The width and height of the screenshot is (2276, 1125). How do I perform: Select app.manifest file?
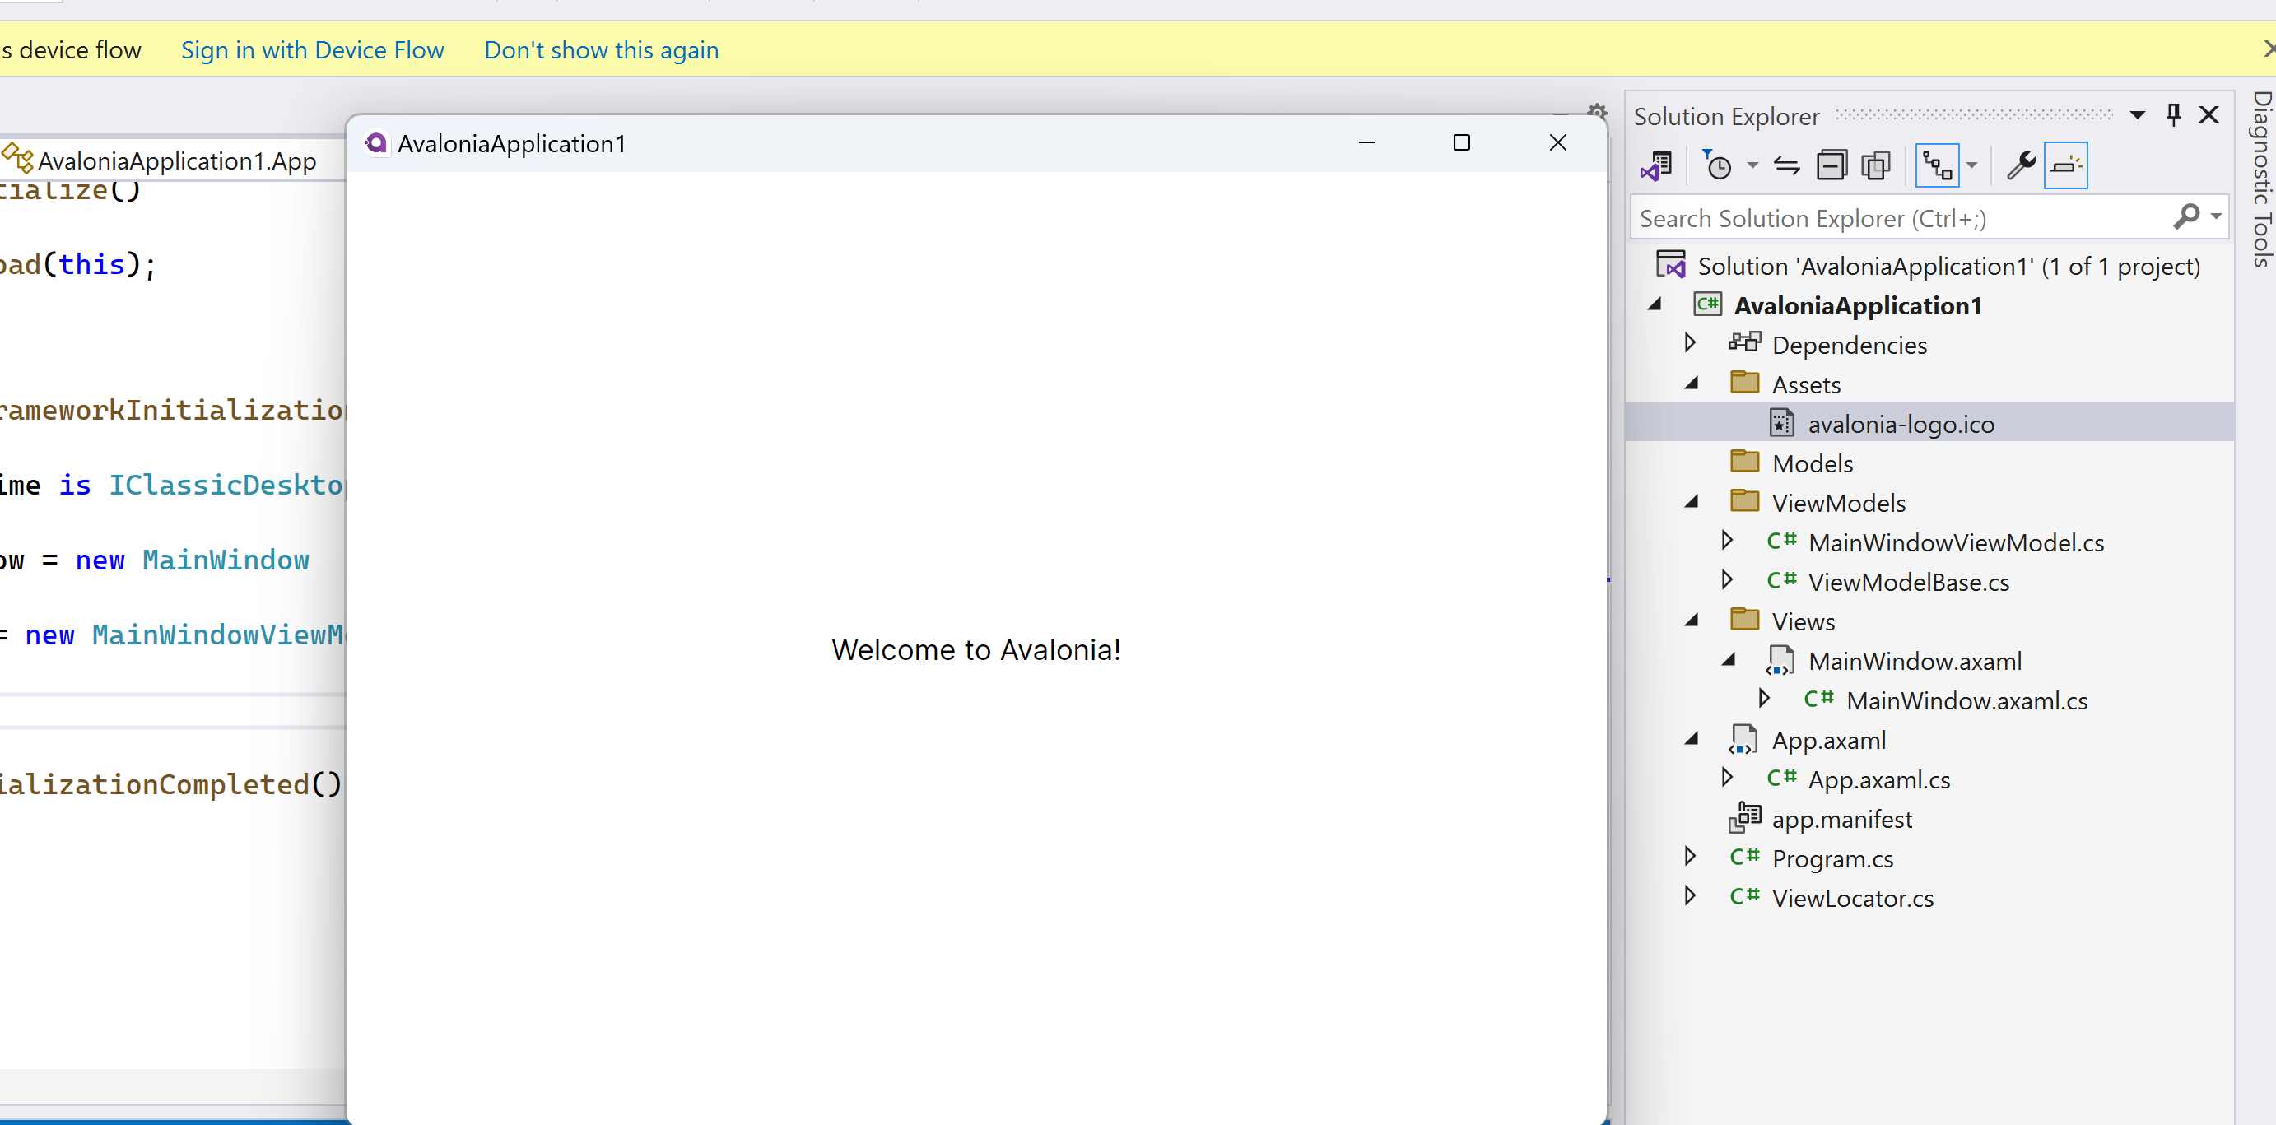coord(1842,820)
